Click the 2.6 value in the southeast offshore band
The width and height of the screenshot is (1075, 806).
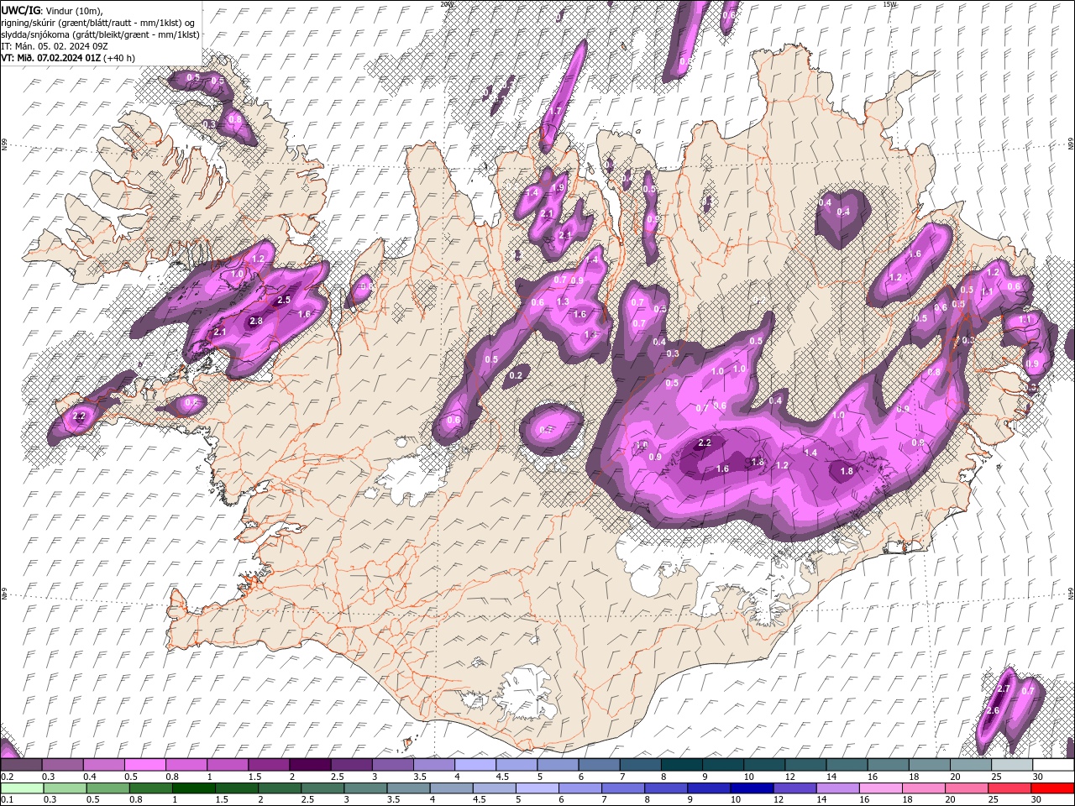point(993,711)
